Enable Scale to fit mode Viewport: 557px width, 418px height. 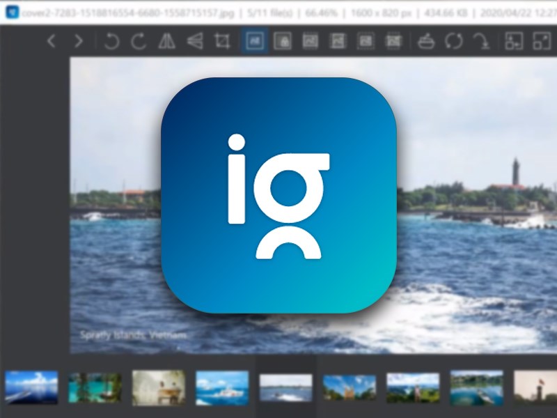(x=366, y=41)
